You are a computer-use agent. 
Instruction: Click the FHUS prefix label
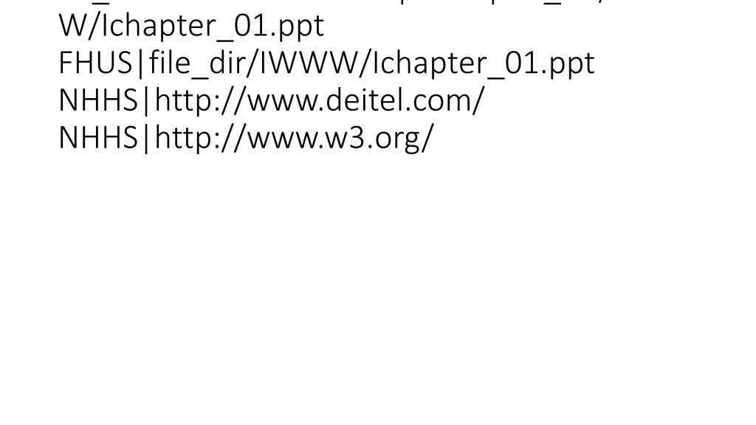[x=95, y=63]
